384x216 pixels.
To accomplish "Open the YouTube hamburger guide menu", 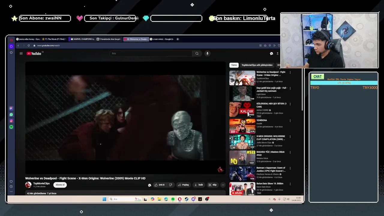I will click(21, 53).
